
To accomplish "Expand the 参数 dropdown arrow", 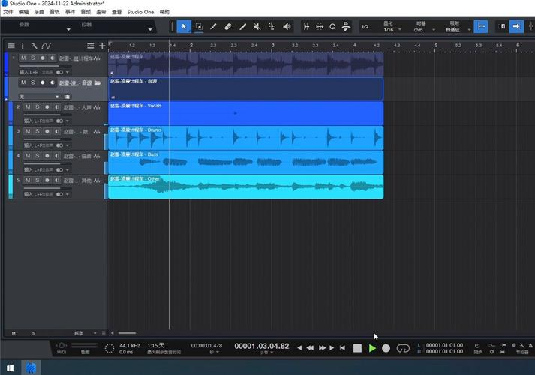I will (x=68, y=30).
